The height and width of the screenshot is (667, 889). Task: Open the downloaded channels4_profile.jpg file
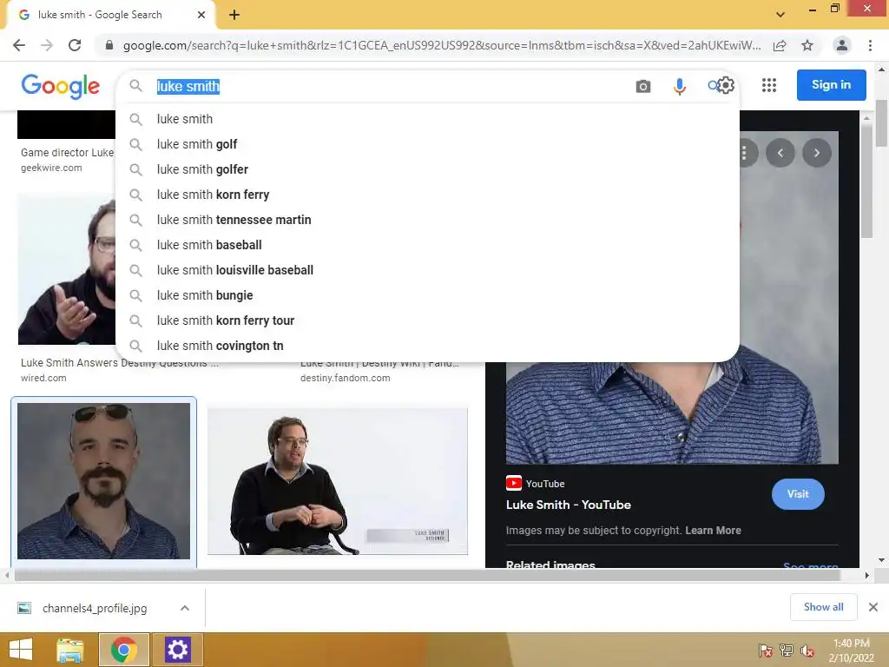[x=95, y=608]
